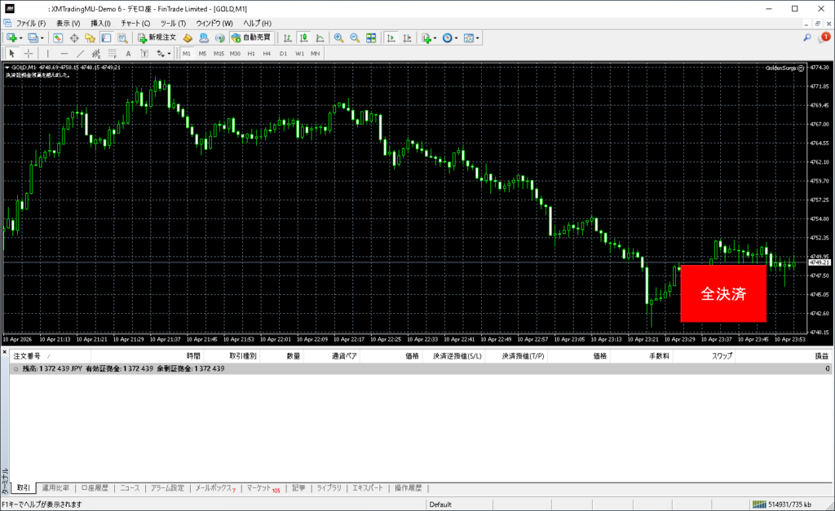
Task: Click the 新規注文 new order button
Action: [x=156, y=37]
